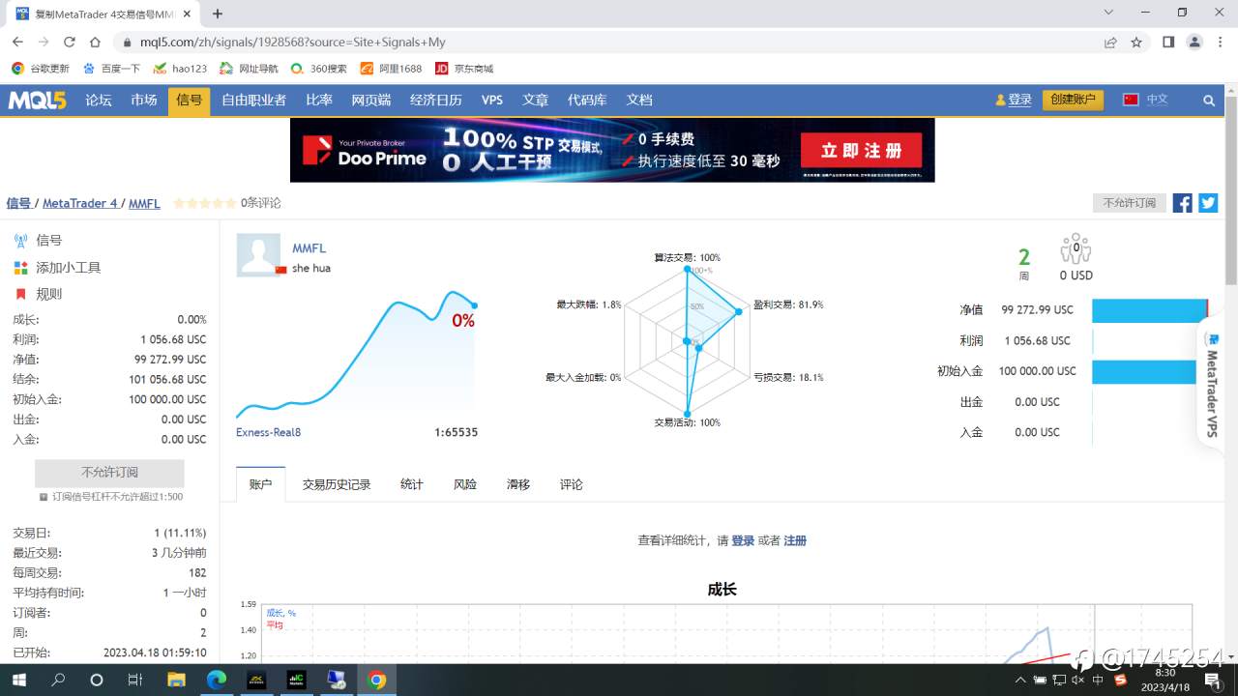Click 中文 language selector

coord(1157,100)
